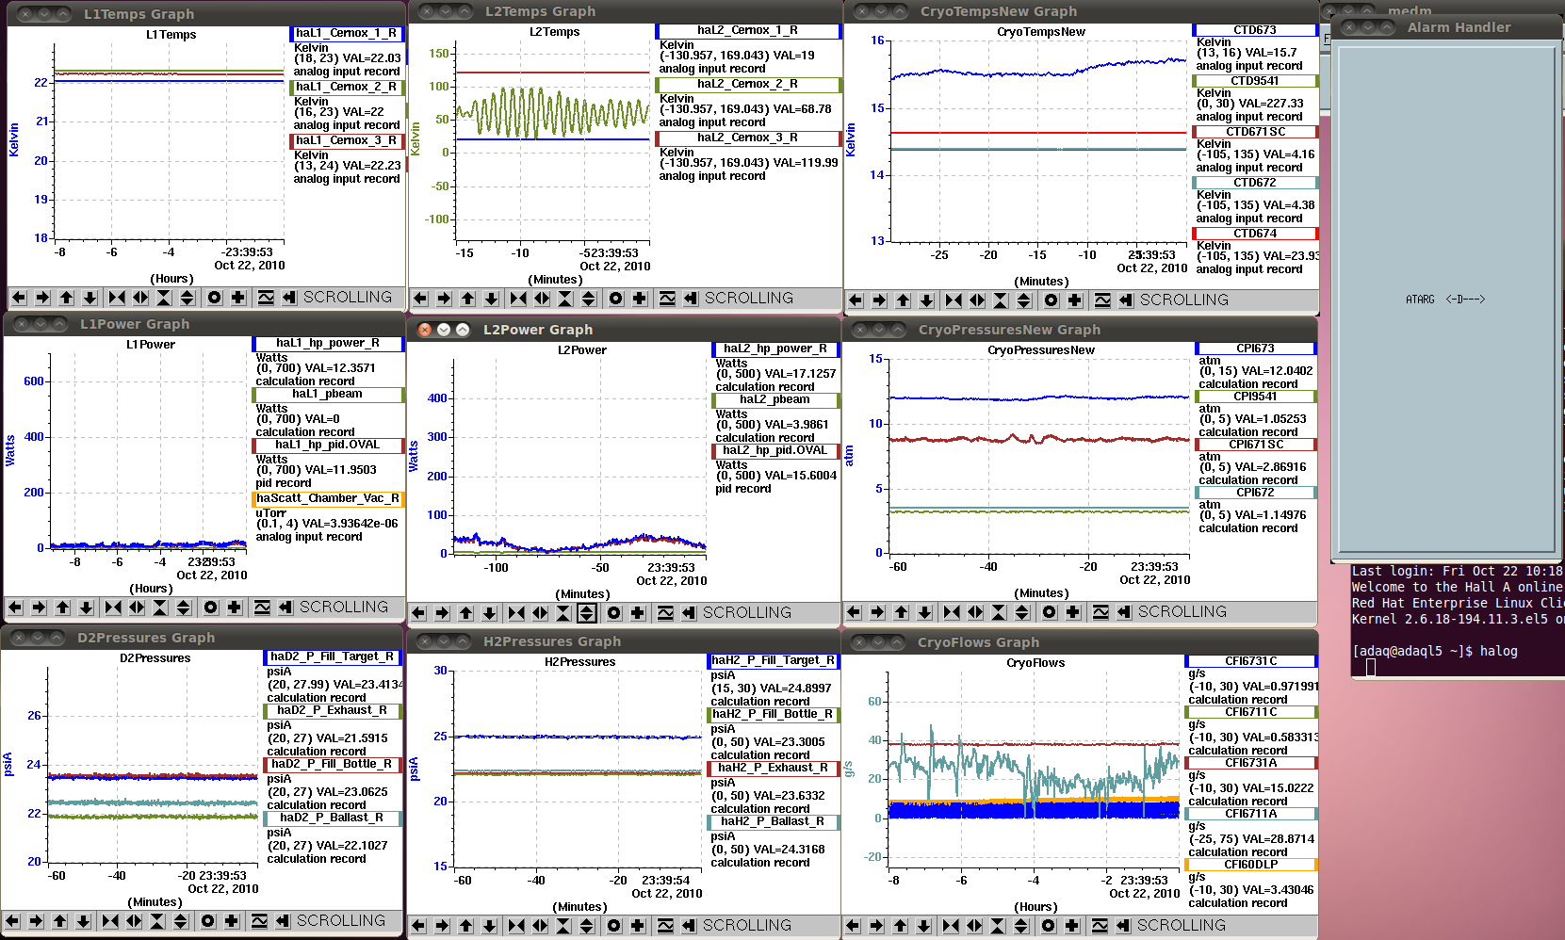Strip chart mode icon in H2Pressures toolbar
Viewport: 1565px width, 940px height.
[665, 926]
